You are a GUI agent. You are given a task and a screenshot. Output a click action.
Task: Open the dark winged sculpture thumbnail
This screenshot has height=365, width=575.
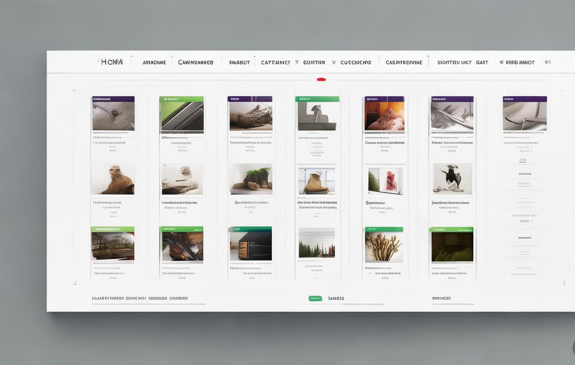point(452,179)
